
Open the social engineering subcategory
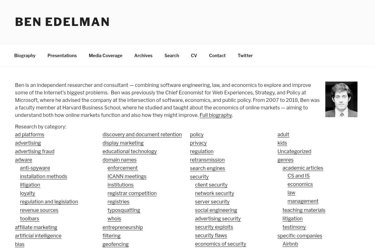point(216,210)
